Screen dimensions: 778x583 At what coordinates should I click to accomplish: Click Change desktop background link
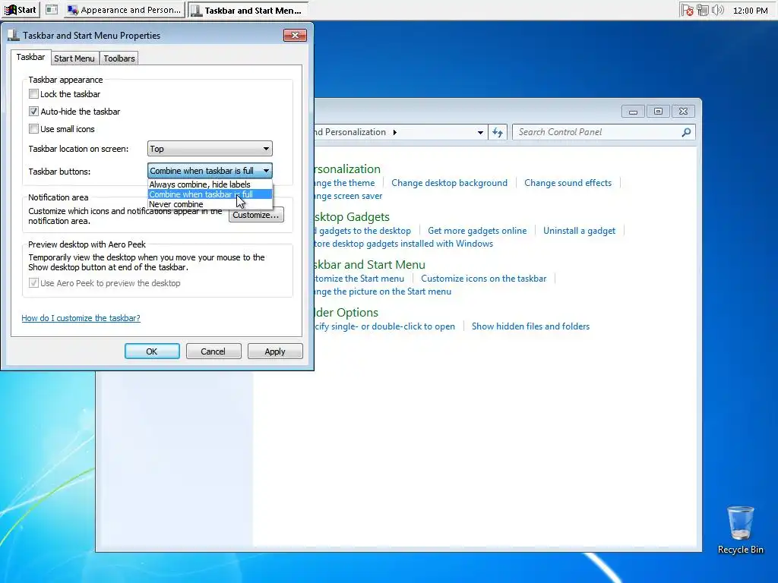click(450, 183)
